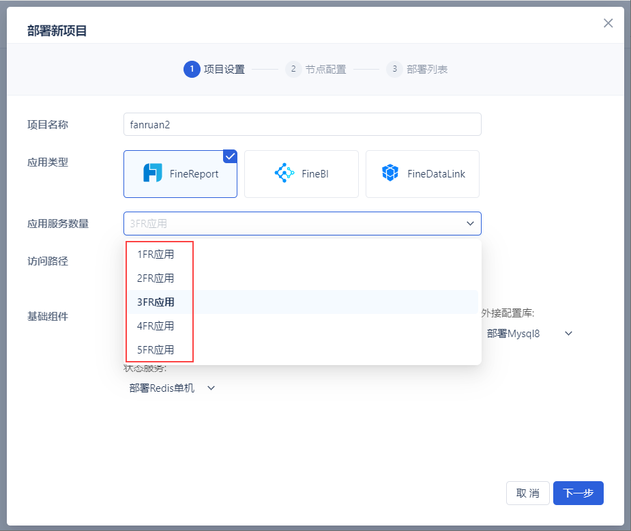
Task: Expand the 部署Redis单机 state service dropdown
Action: tap(172, 388)
